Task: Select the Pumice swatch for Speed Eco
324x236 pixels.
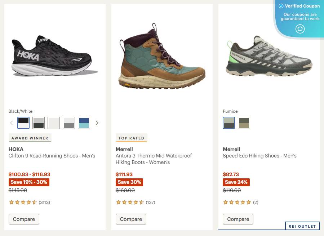Action: (x=229, y=123)
